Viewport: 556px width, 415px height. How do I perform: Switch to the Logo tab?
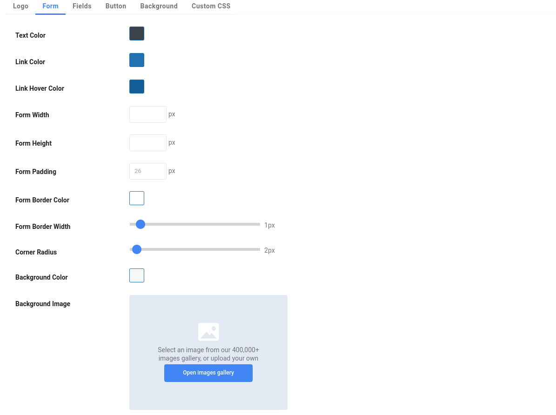click(x=20, y=7)
